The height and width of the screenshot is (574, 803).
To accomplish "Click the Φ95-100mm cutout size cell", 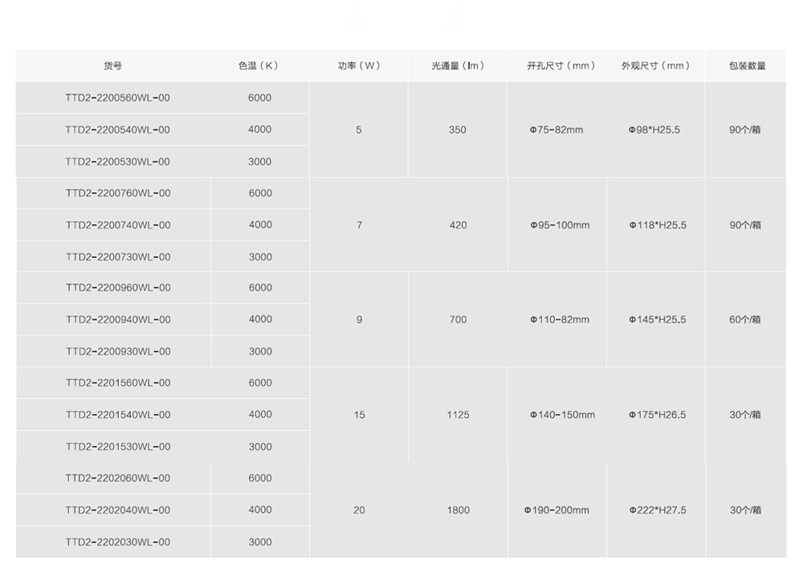I will (x=560, y=225).
